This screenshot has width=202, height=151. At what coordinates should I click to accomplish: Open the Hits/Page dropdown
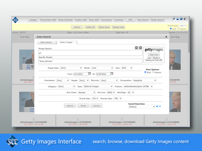click(x=131, y=92)
